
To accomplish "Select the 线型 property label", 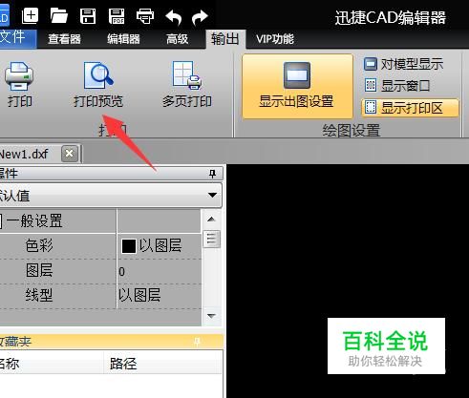I will click(x=39, y=295).
